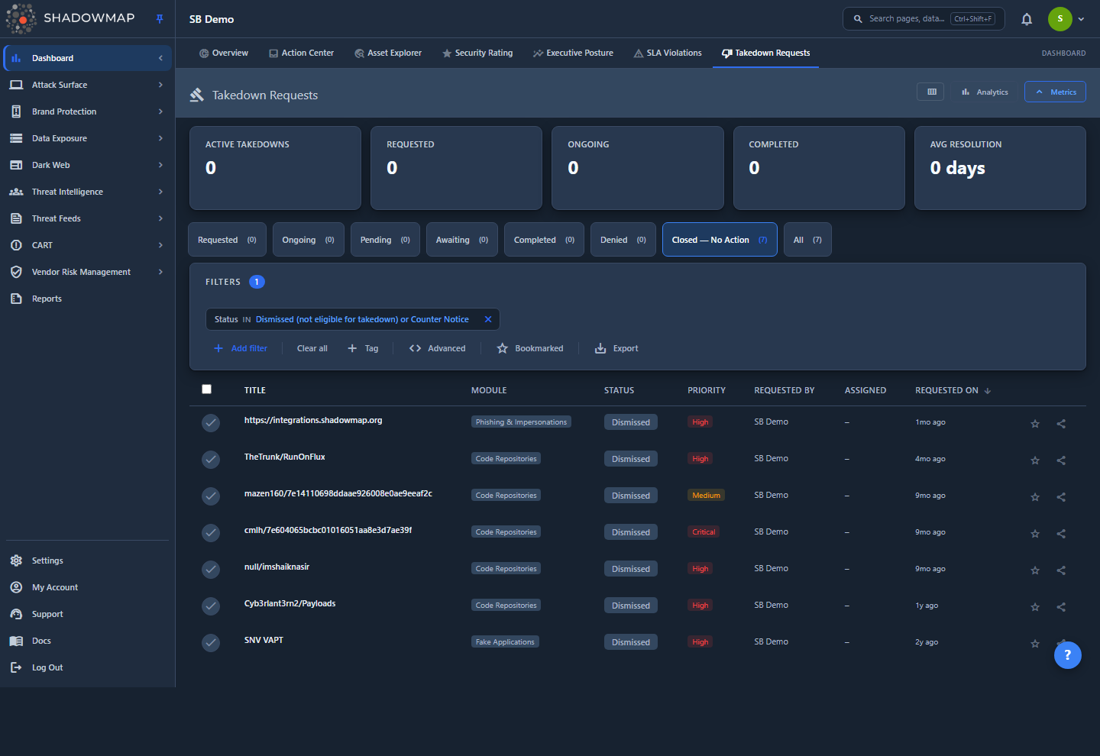Tick the select-all checkbox in the table header
This screenshot has height=756, width=1100.
point(206,389)
